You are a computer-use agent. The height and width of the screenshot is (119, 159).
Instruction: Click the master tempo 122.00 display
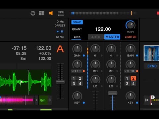[x=103, y=29]
